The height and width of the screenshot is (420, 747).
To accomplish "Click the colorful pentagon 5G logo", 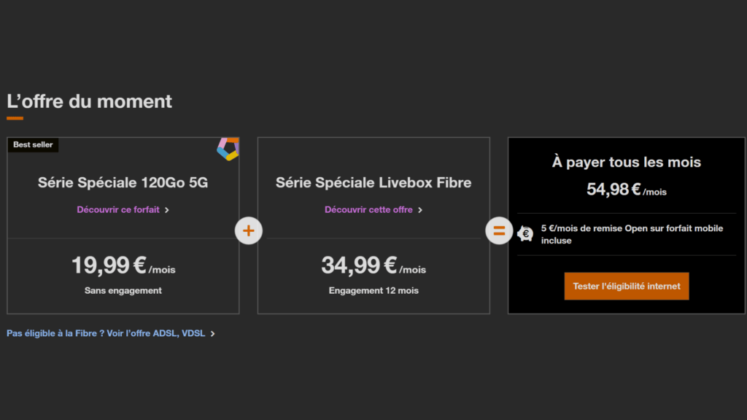I will click(x=228, y=149).
